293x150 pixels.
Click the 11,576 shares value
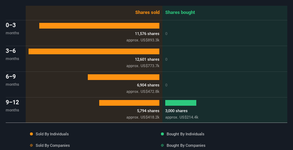click(147, 34)
